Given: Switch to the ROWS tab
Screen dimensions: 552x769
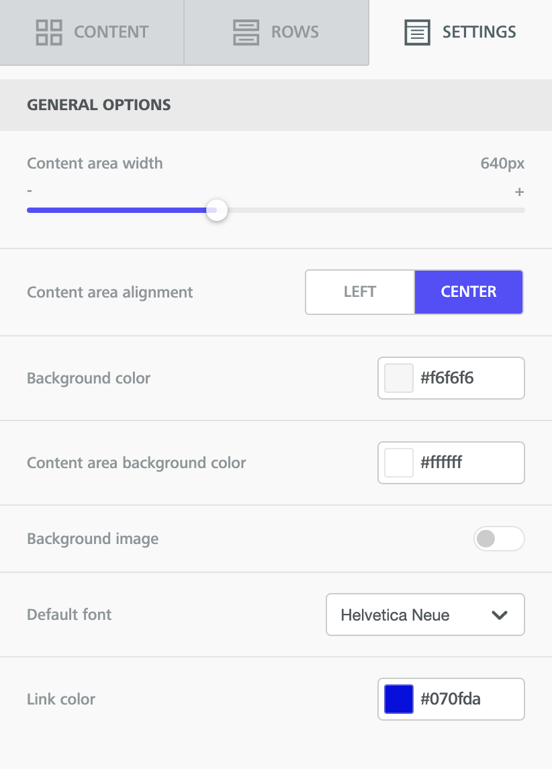Looking at the screenshot, I should pos(277,32).
